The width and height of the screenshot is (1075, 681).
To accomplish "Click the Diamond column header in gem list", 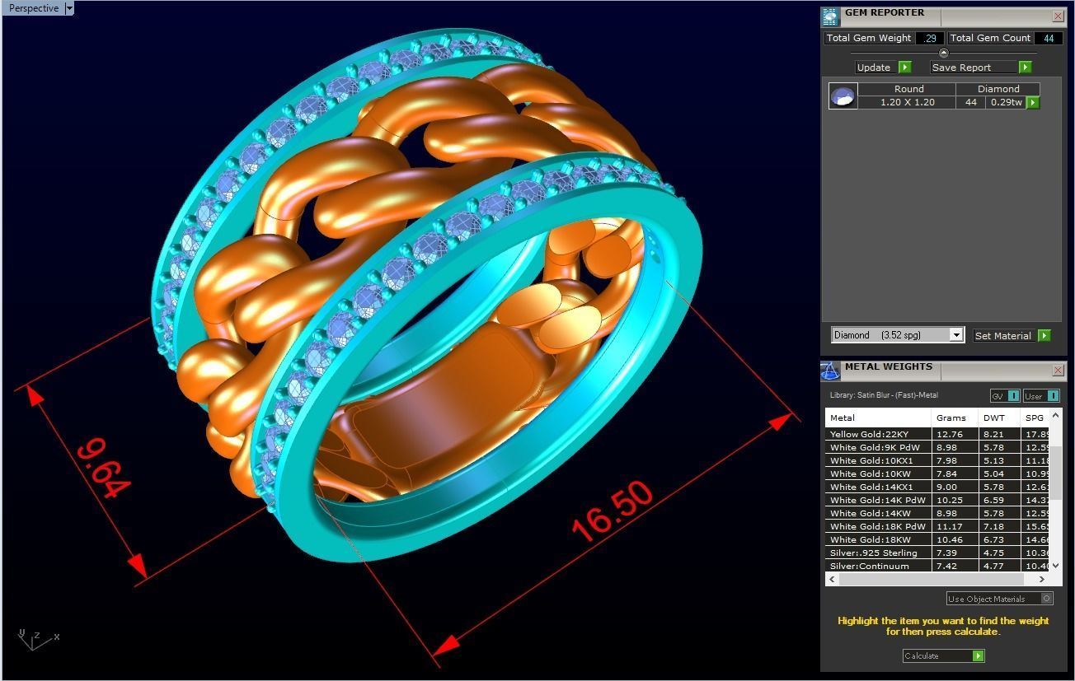I will point(998,89).
